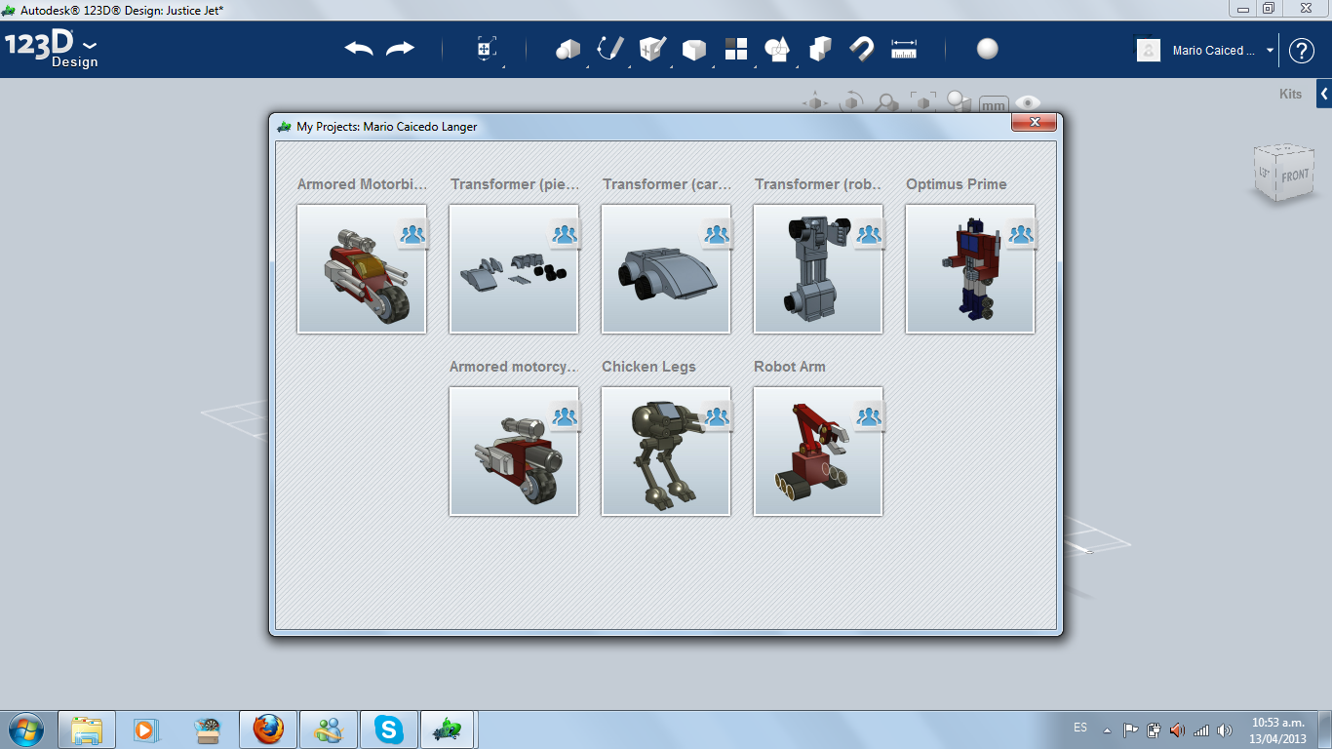
Task: Select the Transform tool
Action: (486, 50)
